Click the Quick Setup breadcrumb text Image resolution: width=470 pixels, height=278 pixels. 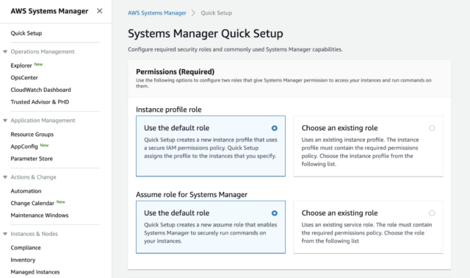coord(217,13)
